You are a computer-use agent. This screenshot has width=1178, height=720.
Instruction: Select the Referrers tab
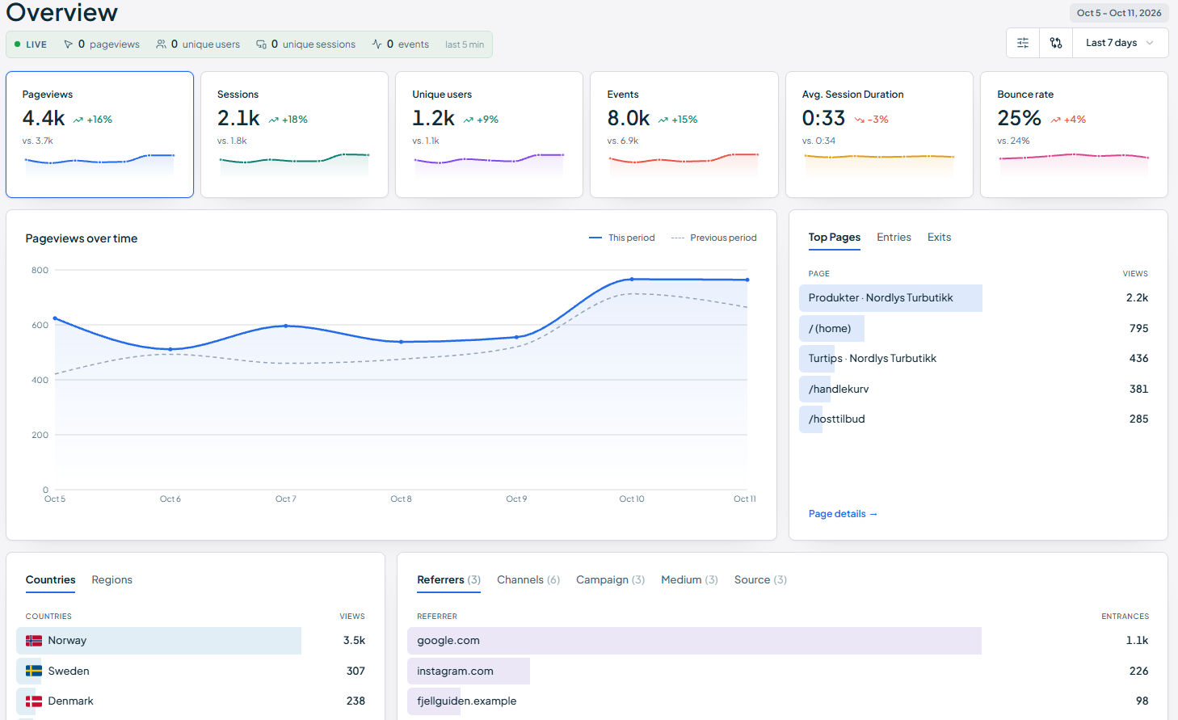[x=448, y=580]
